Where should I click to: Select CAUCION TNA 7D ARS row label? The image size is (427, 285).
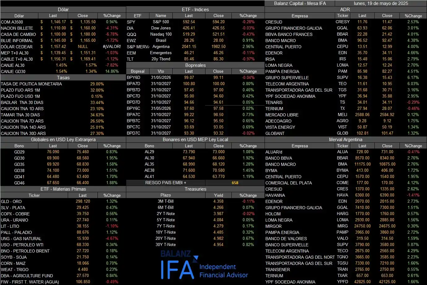click(22, 121)
